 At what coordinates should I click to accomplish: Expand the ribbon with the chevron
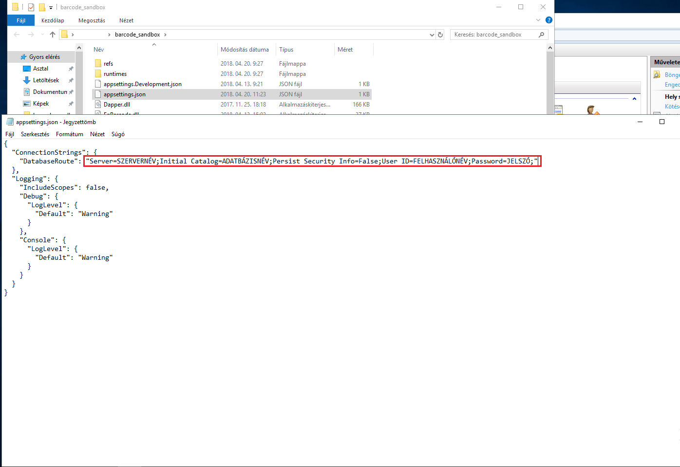(x=538, y=20)
